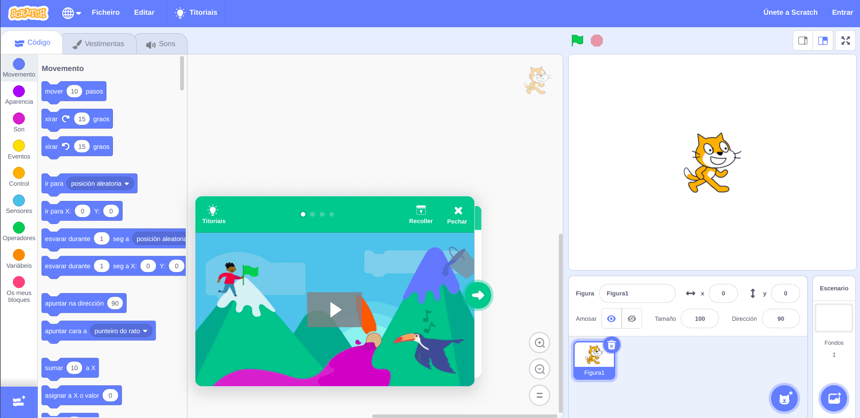Click the choose a sprite cat button
Viewport: 860px width, 418px height.
(784, 399)
